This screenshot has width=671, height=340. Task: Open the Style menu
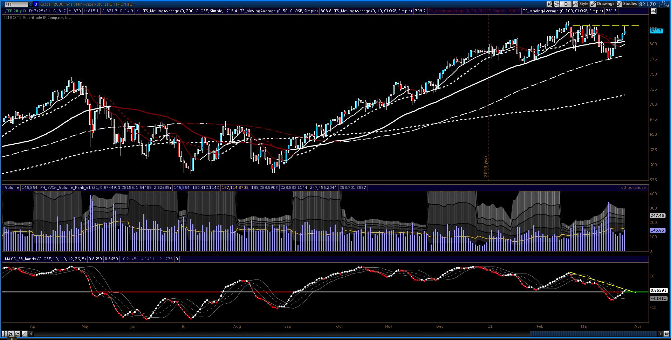(584, 4)
